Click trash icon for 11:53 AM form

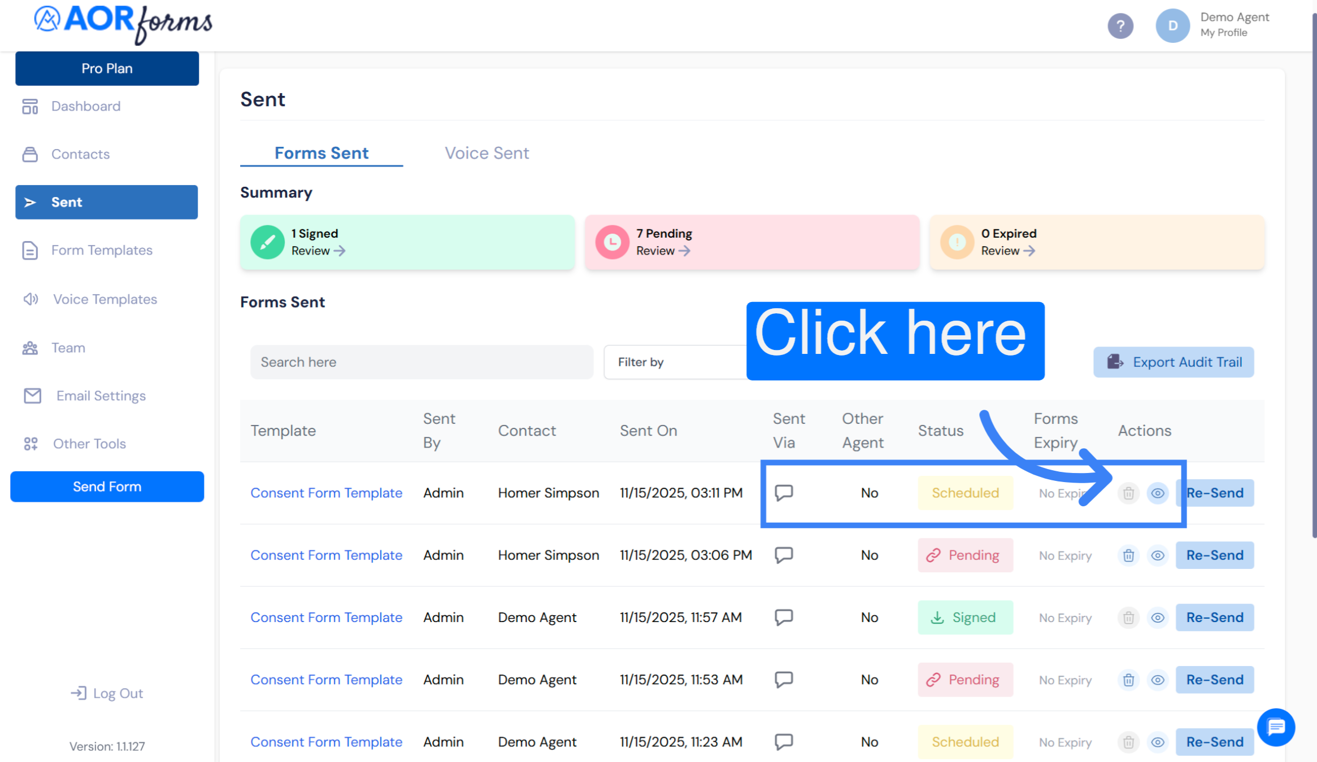[x=1128, y=680]
